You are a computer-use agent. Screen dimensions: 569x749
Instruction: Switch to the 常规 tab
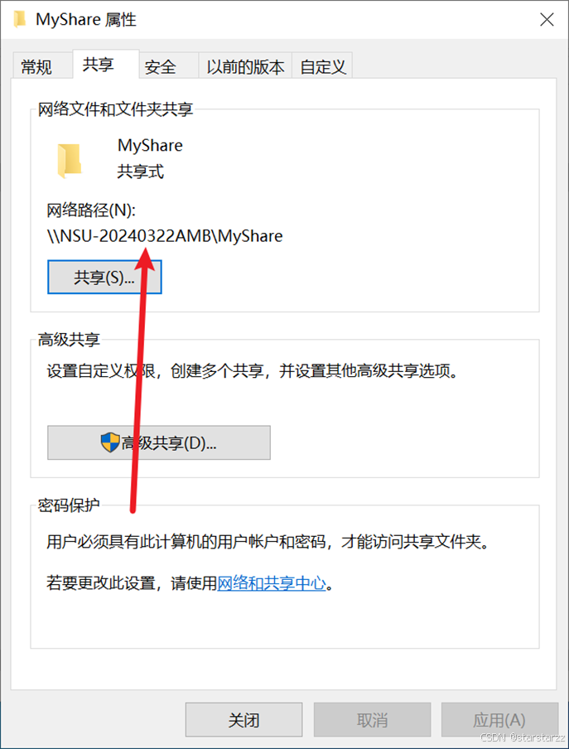(x=36, y=67)
